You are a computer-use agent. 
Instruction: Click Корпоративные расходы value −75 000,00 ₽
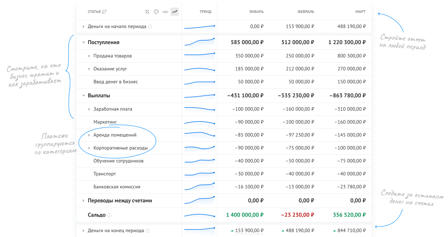(x=300, y=148)
